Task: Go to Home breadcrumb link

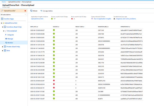Action: coord(4,2)
